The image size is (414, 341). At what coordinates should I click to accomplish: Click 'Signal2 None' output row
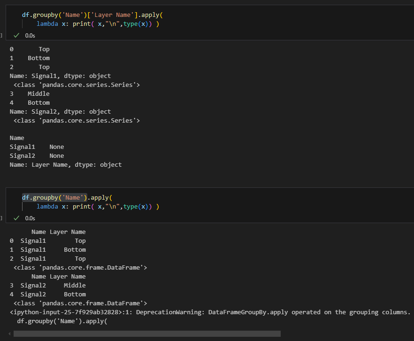coord(37,156)
